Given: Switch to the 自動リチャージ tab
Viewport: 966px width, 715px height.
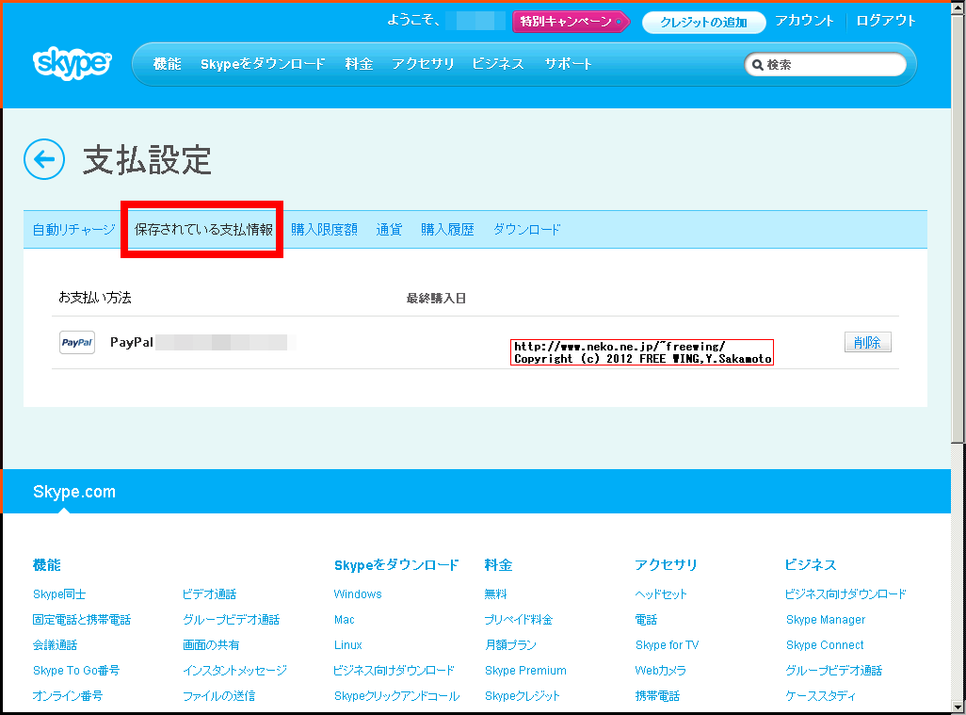Looking at the screenshot, I should coord(73,229).
